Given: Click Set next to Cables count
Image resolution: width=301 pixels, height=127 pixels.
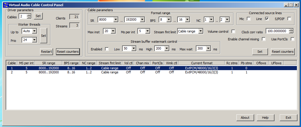Looking at the screenshot, I should [x=38, y=16].
